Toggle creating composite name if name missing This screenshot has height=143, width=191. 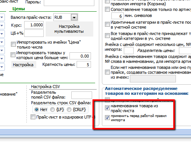tap(107, 72)
